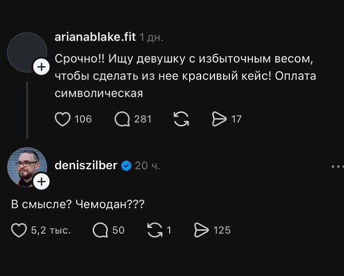Repost deniszilber's reply
The image size is (344, 276).
155,230
